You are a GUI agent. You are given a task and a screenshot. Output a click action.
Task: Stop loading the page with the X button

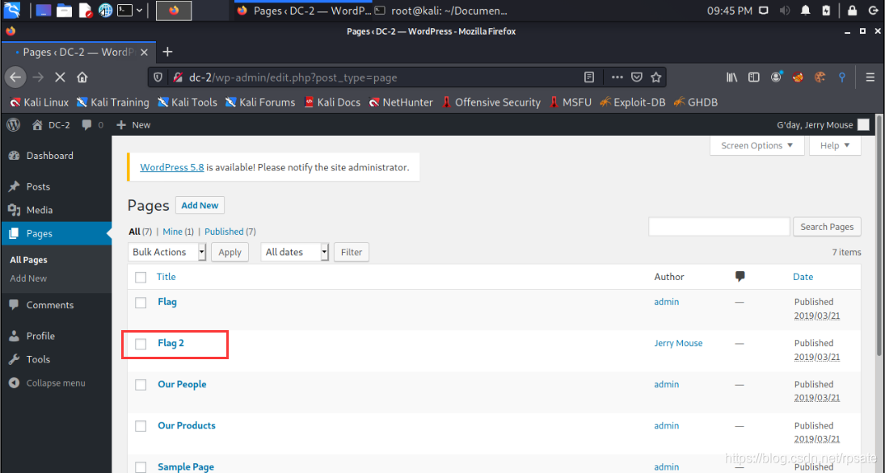(x=60, y=77)
